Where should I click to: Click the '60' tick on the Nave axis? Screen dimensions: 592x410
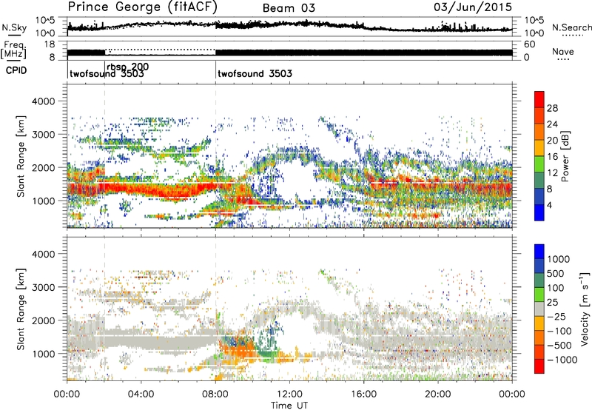(x=529, y=44)
